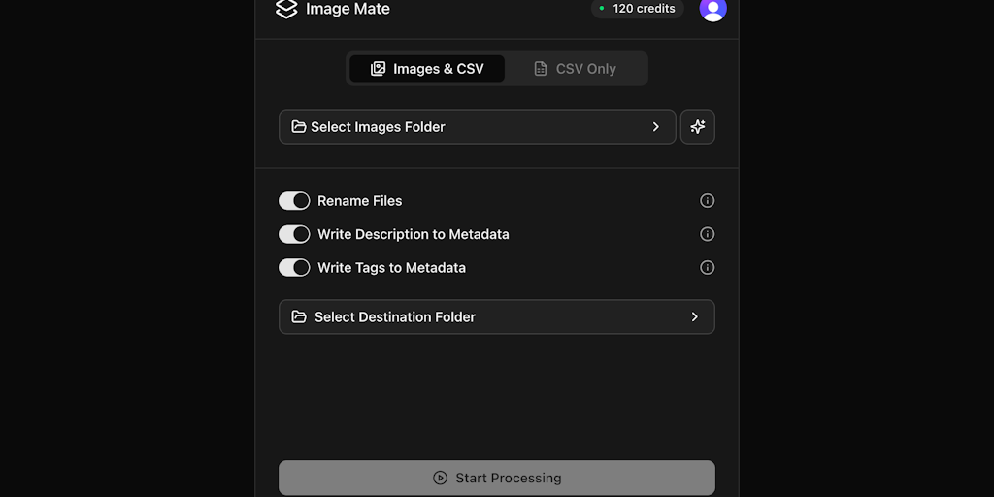Switch to the CSV Only tab

pos(576,69)
